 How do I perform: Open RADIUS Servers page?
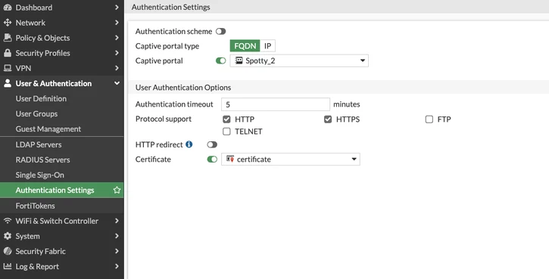[x=61, y=160]
